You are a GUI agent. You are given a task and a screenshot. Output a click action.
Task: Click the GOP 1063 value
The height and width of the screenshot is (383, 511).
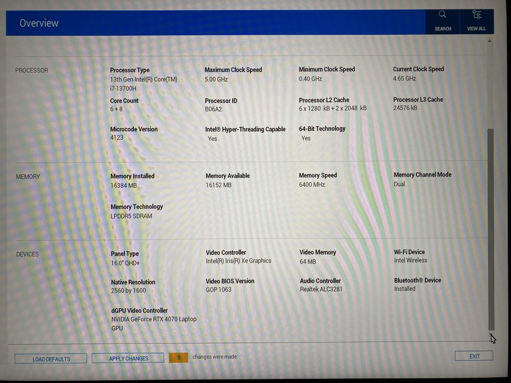click(x=218, y=290)
